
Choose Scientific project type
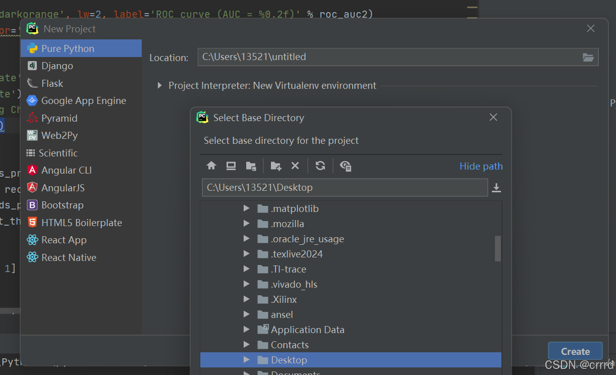click(x=81, y=153)
